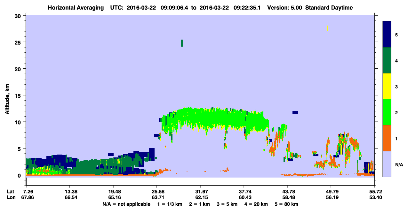Click the 'Lon' row label
The width and height of the screenshot is (416, 213).
(11, 197)
